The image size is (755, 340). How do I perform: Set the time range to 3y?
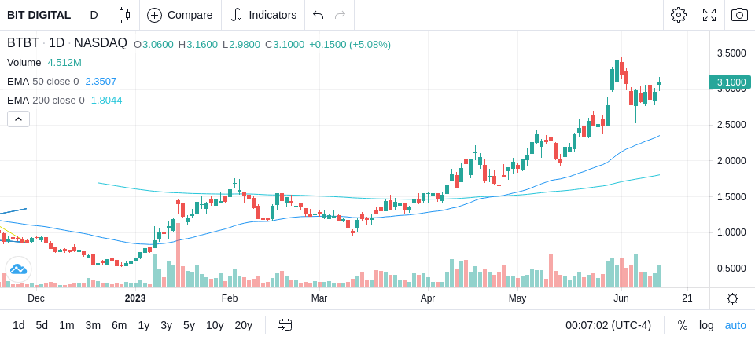click(x=166, y=326)
